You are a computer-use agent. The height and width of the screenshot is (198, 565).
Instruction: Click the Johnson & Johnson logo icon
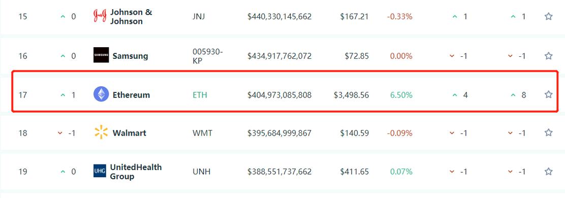click(100, 17)
